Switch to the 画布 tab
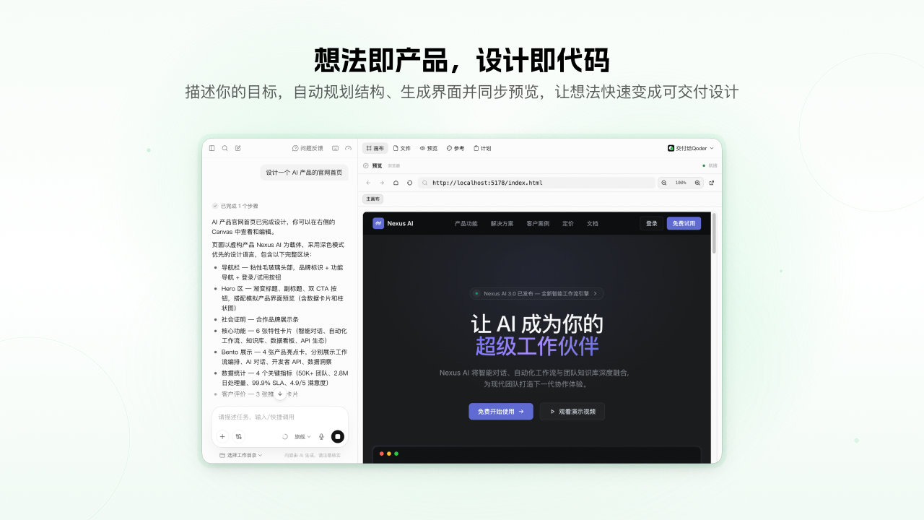The image size is (924, 520). coord(375,148)
